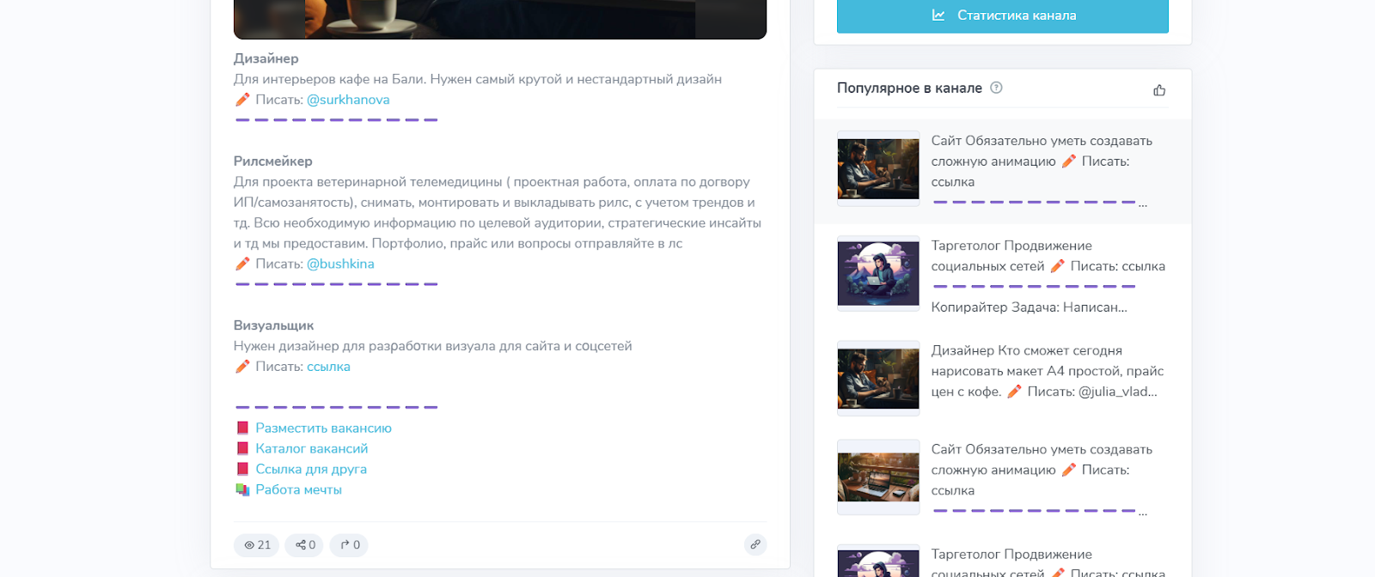This screenshot has width=1375, height=577.
Task: Open Дизайнер popular post thumbnail
Action: [878, 379]
